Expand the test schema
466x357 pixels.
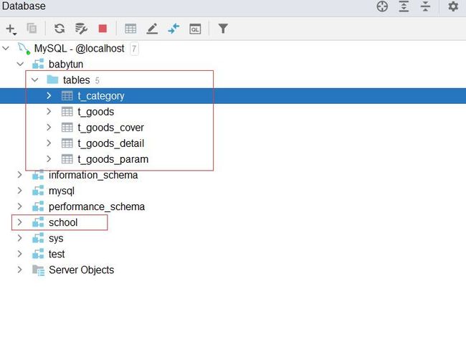click(x=19, y=254)
